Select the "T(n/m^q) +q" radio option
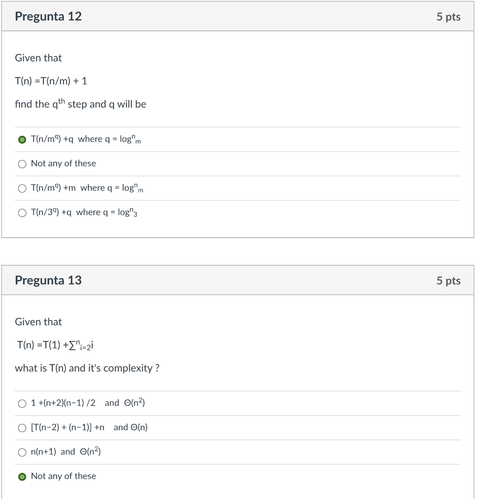 click(x=22, y=140)
